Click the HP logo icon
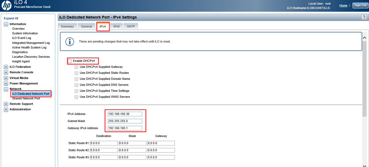Screen dimensions: 369x167 coord(7,5)
